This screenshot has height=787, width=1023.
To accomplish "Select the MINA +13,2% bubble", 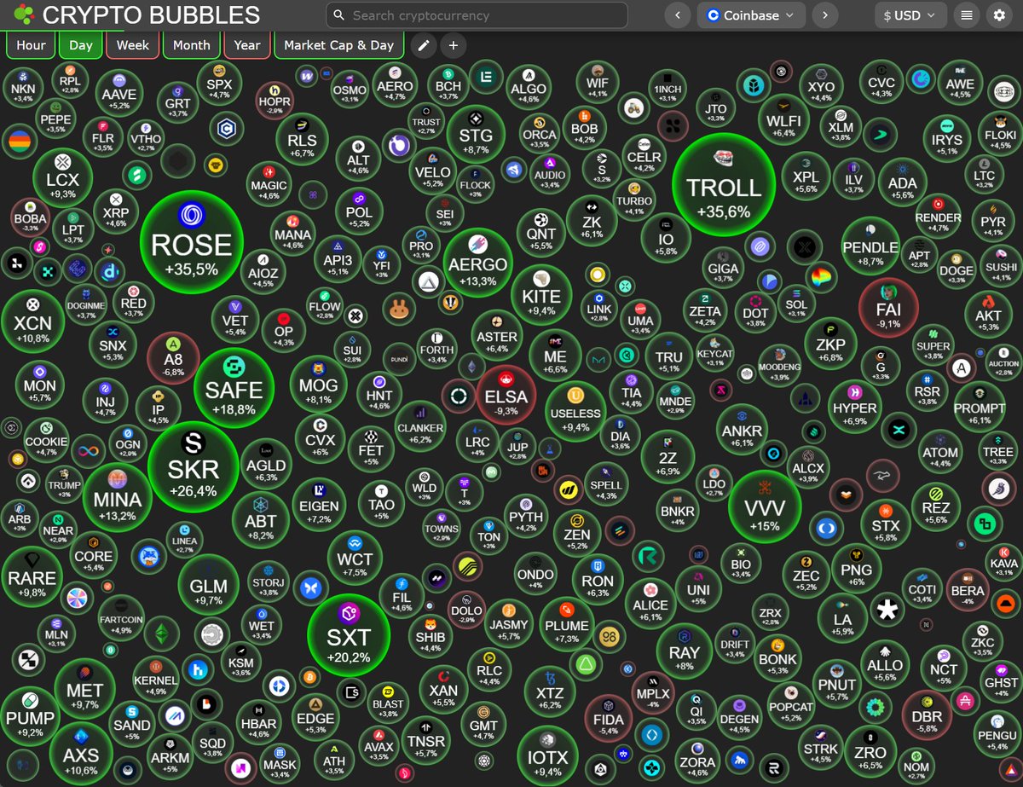I will click(x=118, y=497).
